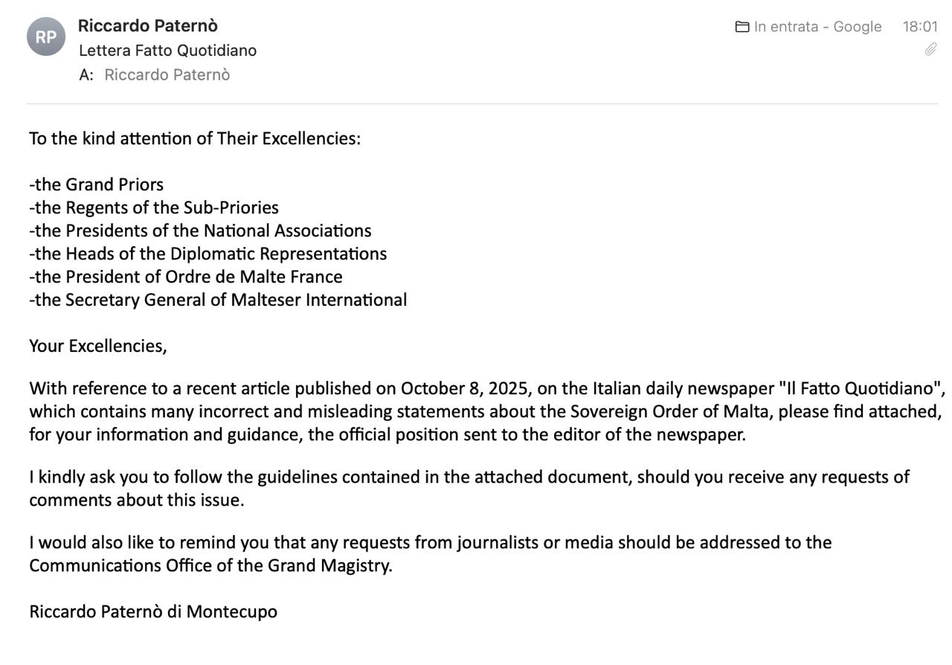952x665 pixels.
Task: Click the paragraph starting "I kindly ask"
Action: [x=469, y=488]
